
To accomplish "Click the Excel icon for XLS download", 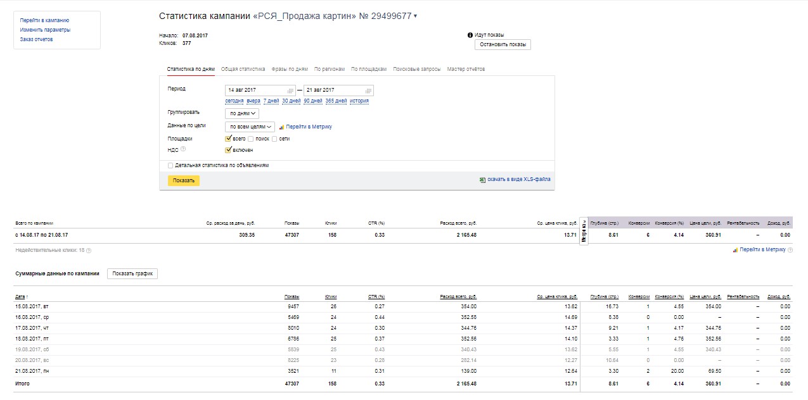I will pyautogui.click(x=483, y=180).
